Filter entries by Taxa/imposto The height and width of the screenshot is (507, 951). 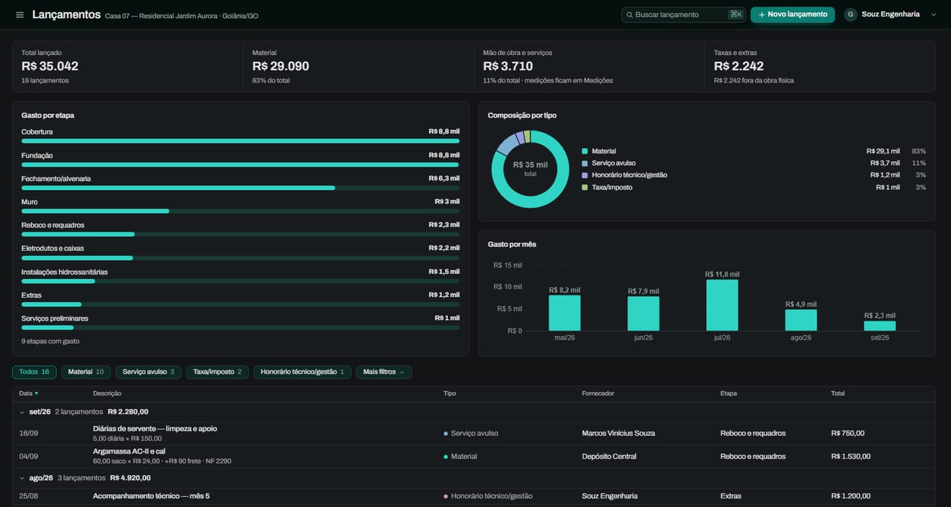pyautogui.click(x=217, y=372)
